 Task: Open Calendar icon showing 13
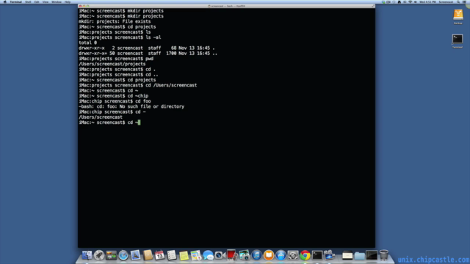[x=159, y=255]
